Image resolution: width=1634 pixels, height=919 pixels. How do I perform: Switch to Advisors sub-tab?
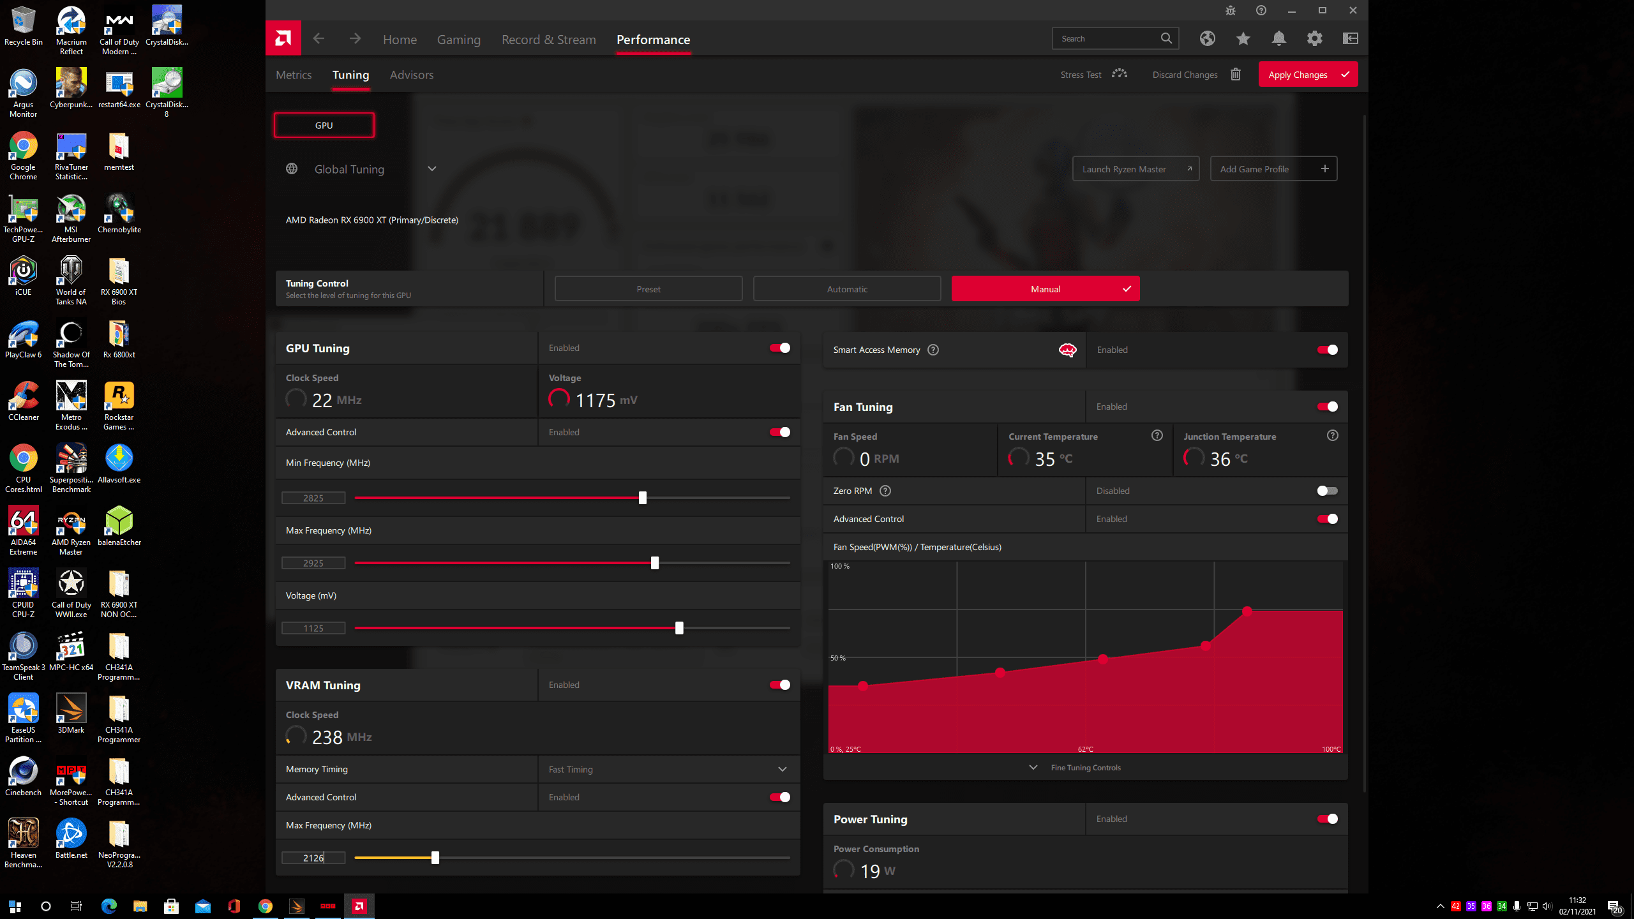click(411, 75)
